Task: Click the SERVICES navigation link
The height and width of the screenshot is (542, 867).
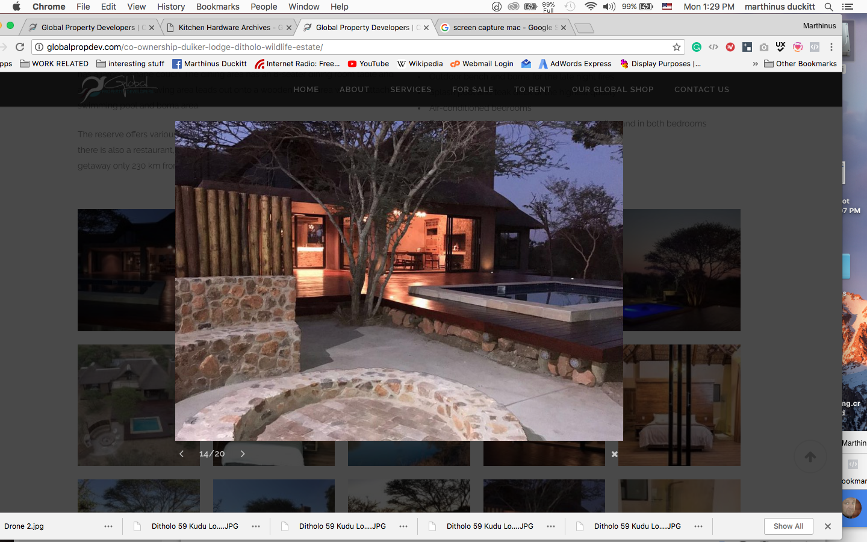Action: 411,89
